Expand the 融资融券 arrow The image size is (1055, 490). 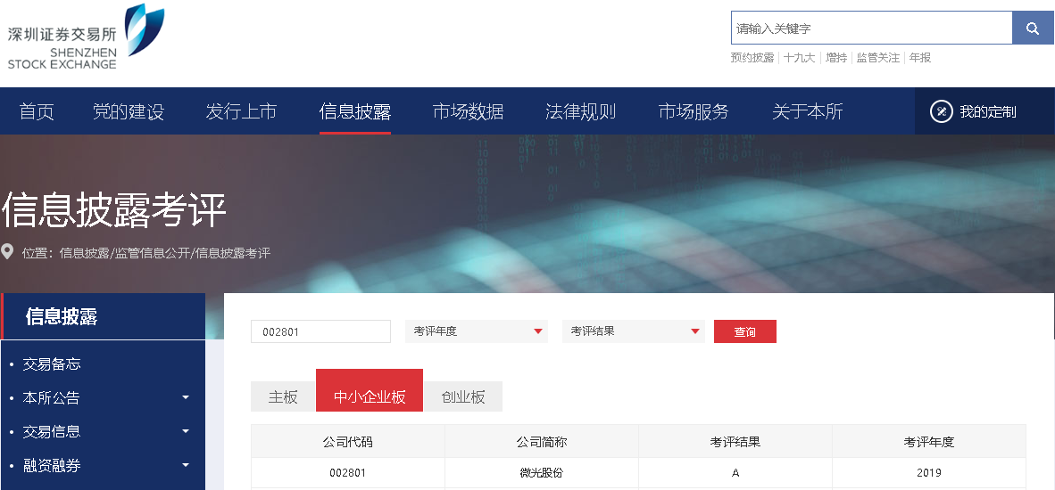tap(186, 464)
